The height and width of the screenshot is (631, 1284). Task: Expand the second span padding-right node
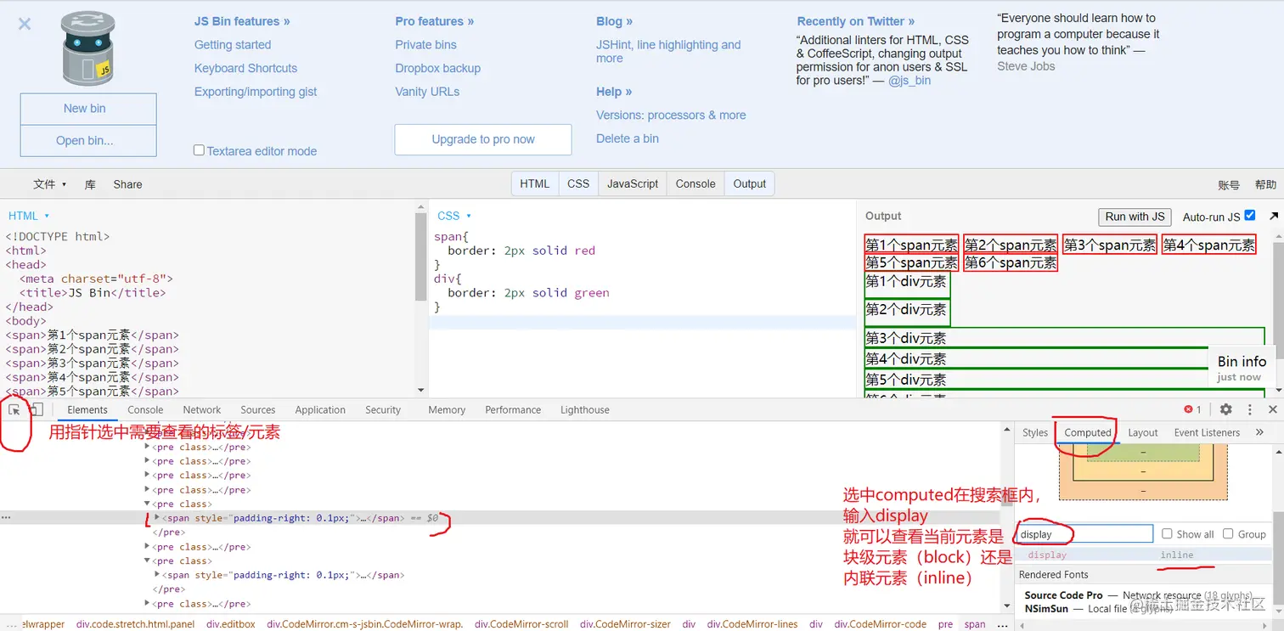157,575
